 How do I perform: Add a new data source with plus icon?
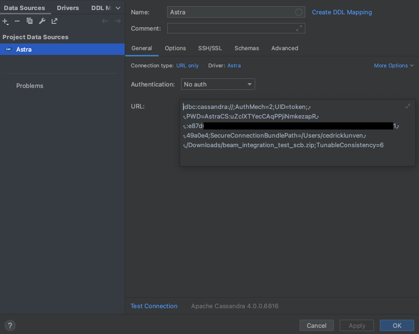click(x=5, y=22)
